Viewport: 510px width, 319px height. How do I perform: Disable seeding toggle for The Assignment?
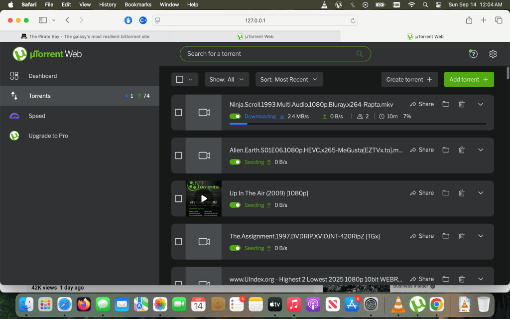click(x=235, y=248)
